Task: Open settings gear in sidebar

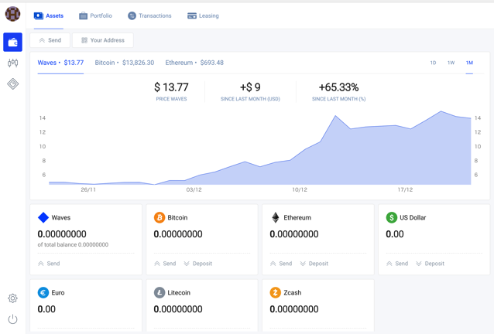Action: pos(12,298)
